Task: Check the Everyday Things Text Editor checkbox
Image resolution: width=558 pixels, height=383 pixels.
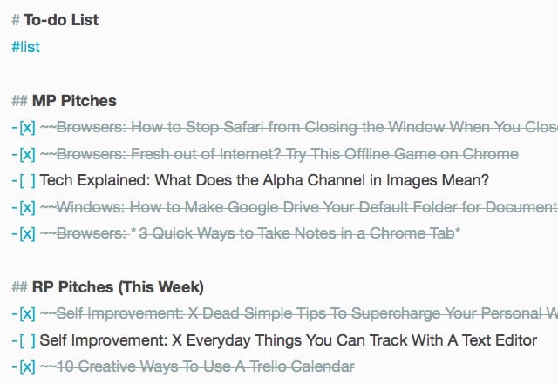Action: pos(27,340)
